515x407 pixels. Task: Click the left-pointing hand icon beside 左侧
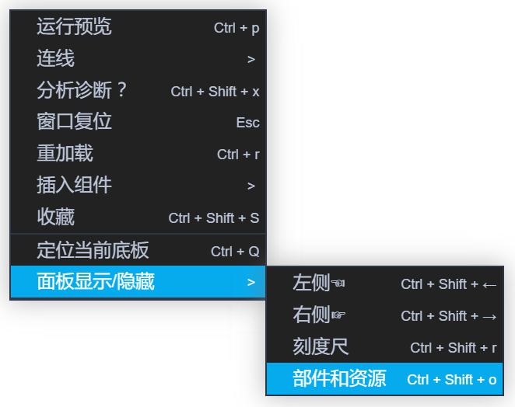point(338,283)
